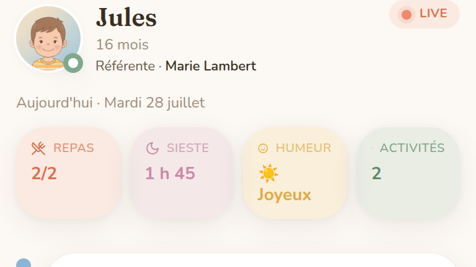
Task: Click the green online status dot on the avatar
Action: click(x=73, y=63)
